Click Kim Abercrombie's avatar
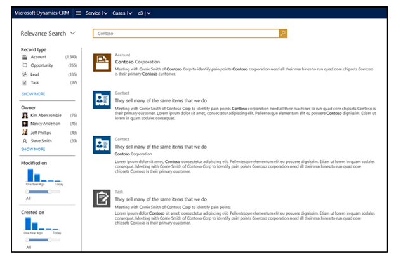396x264 pixels. (25, 115)
